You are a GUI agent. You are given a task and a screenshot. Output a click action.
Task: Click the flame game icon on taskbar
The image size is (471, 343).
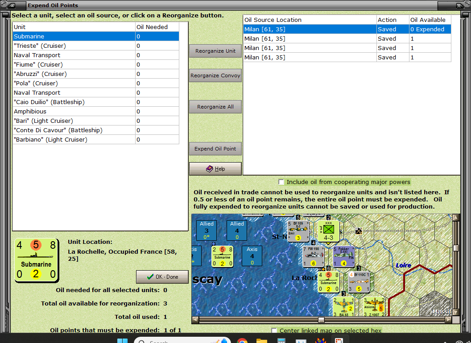pyautogui.click(x=320, y=341)
